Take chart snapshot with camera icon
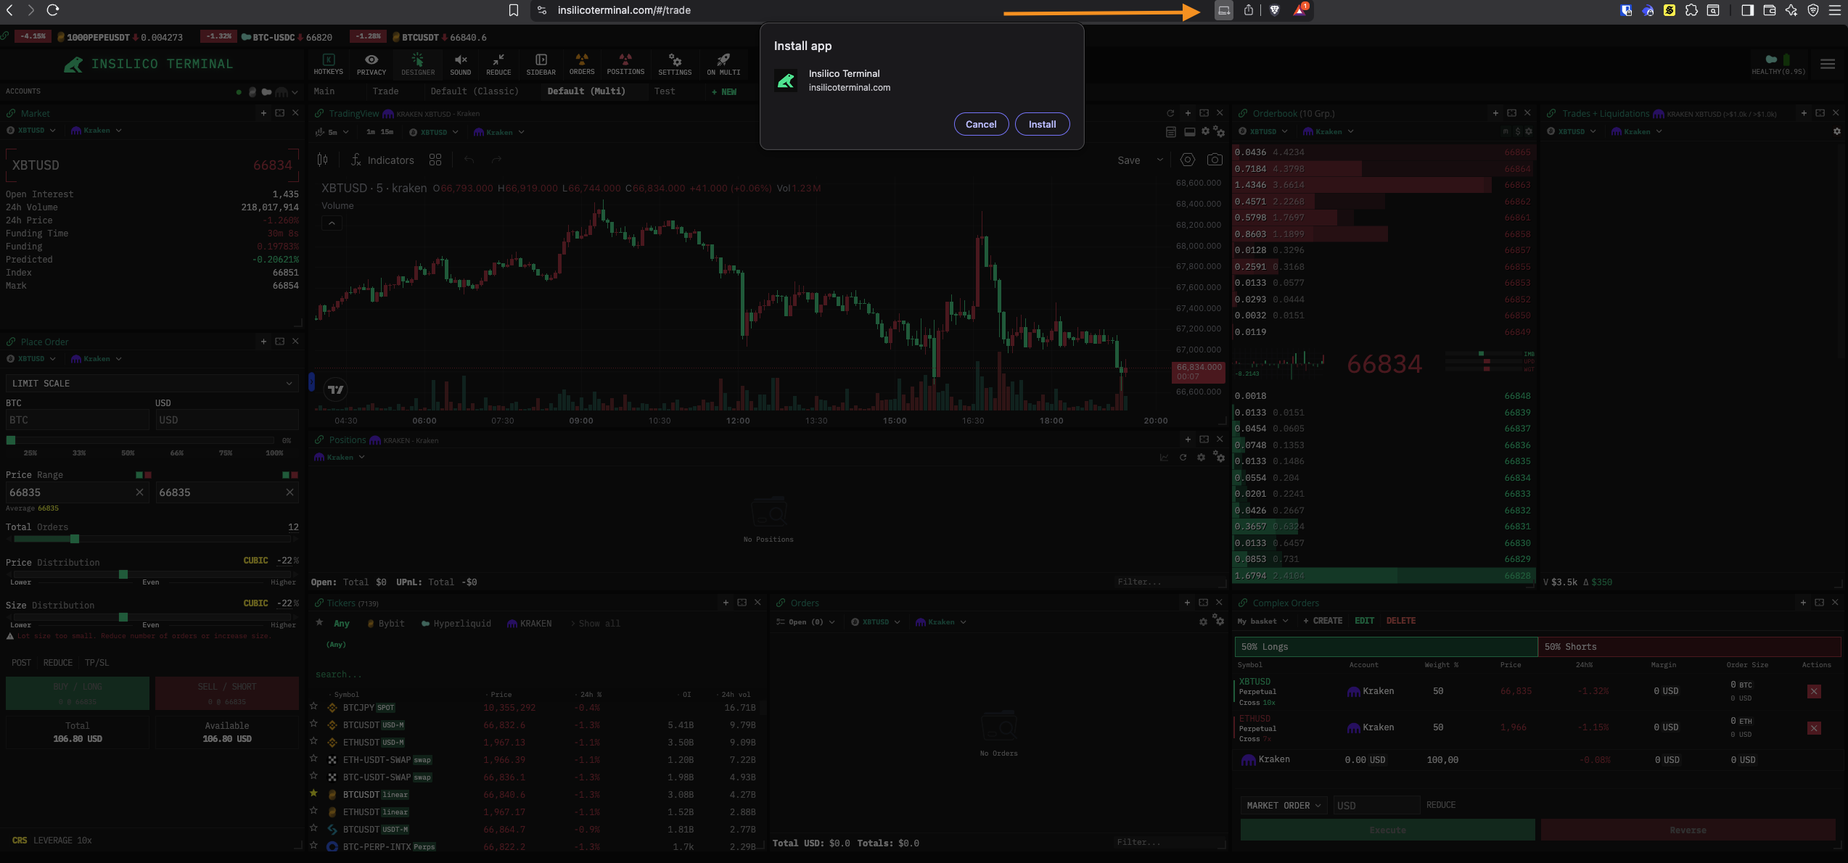 [x=1214, y=160]
